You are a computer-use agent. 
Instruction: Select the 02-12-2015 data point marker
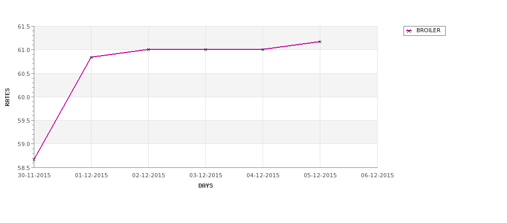pos(148,49)
